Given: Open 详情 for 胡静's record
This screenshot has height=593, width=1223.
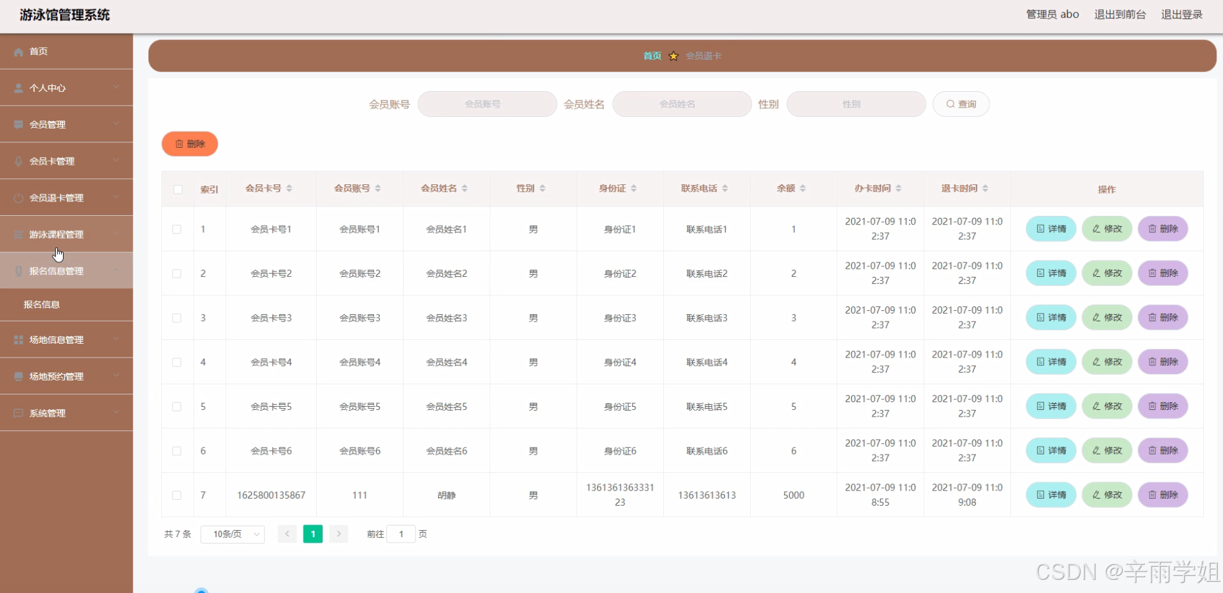Looking at the screenshot, I should point(1050,495).
